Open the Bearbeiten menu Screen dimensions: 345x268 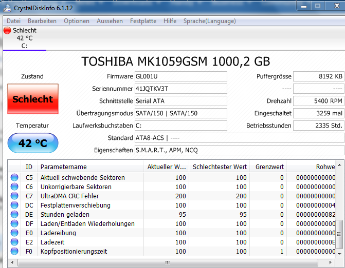(42, 21)
